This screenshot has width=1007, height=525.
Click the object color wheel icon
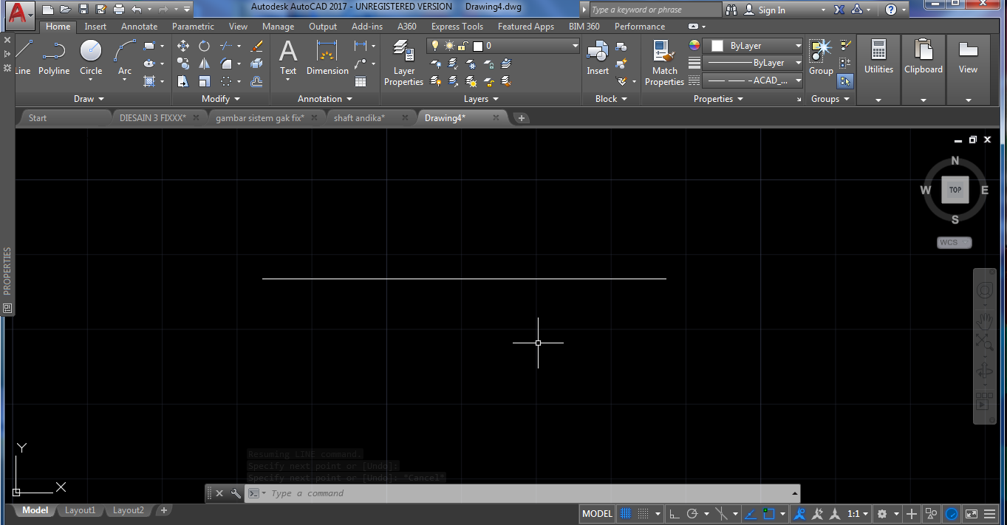pyautogui.click(x=694, y=46)
